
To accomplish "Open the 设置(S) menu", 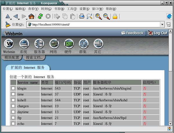I will (x=84, y=9).
